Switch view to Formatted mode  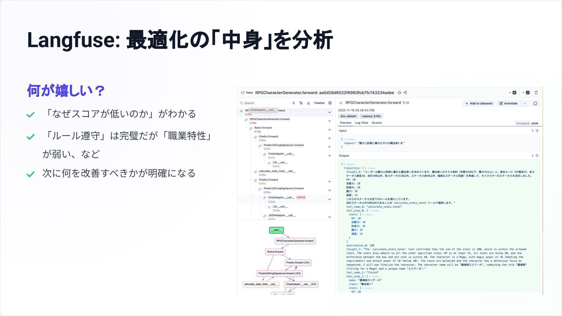click(522, 123)
